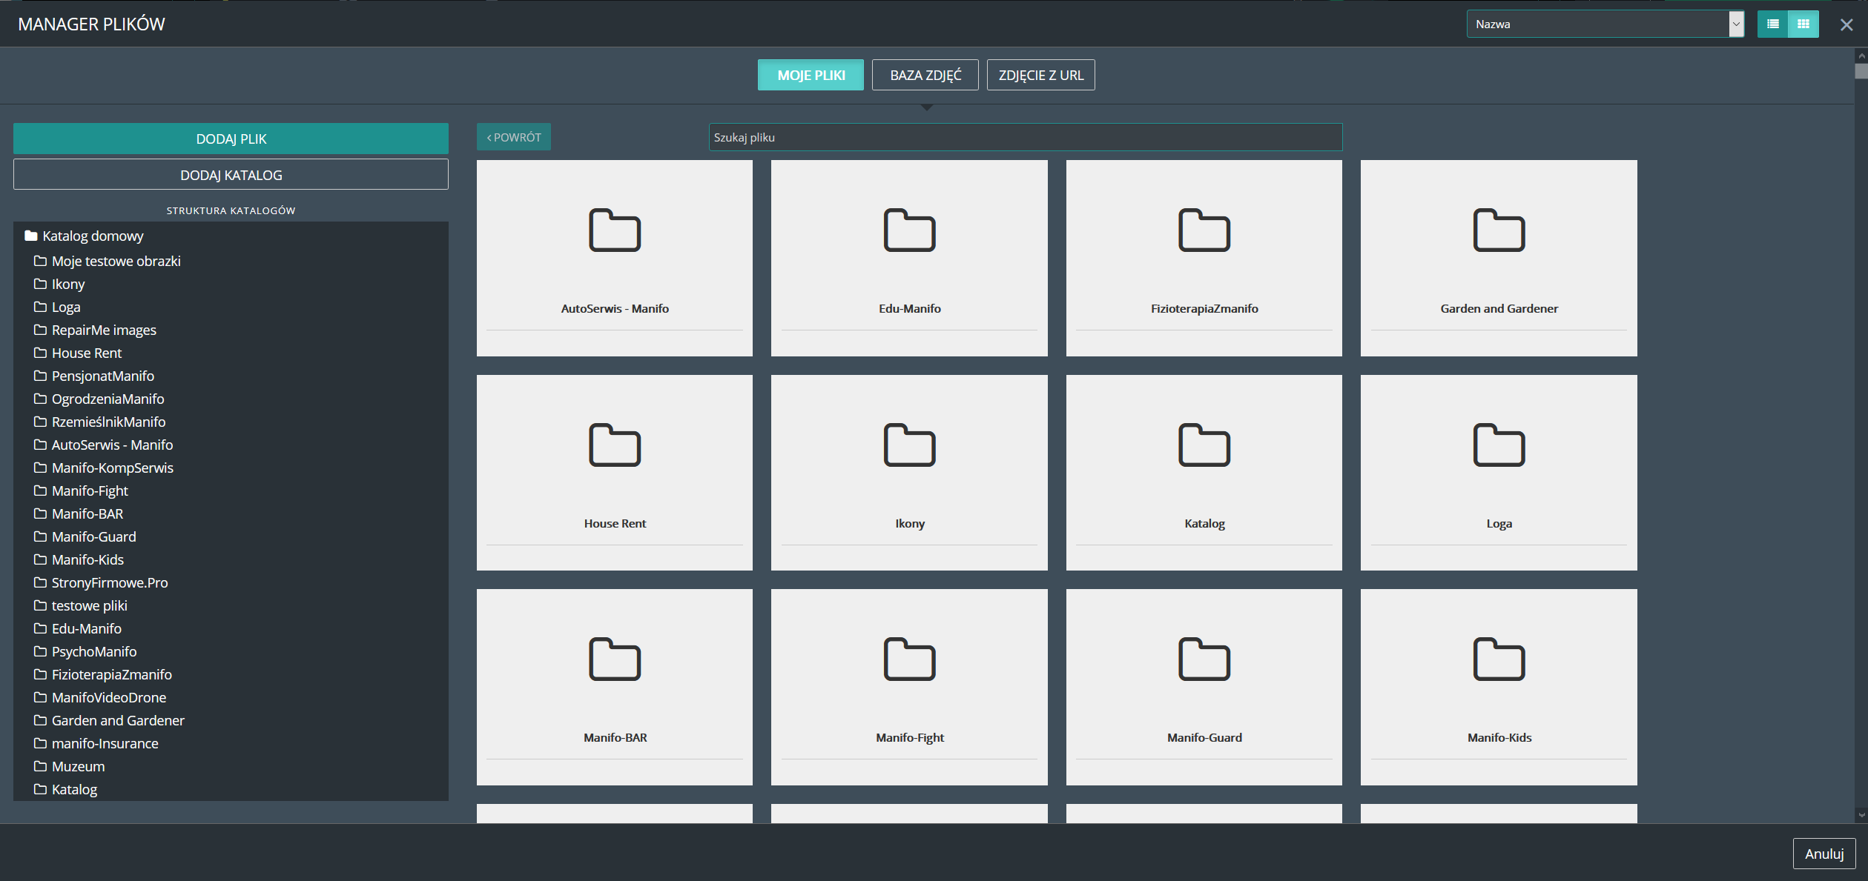Screen dimensions: 1868x881
Task: Select the Baza Zdjęć tab
Action: pyautogui.click(x=925, y=75)
